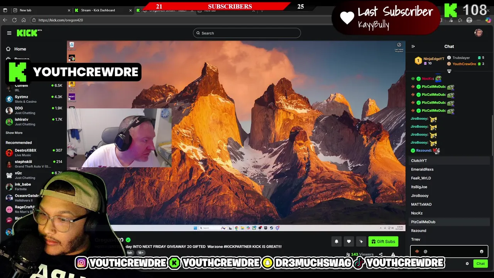Click the browser home icon
Image resolution: width=494 pixels, height=278 pixels.
(24, 20)
